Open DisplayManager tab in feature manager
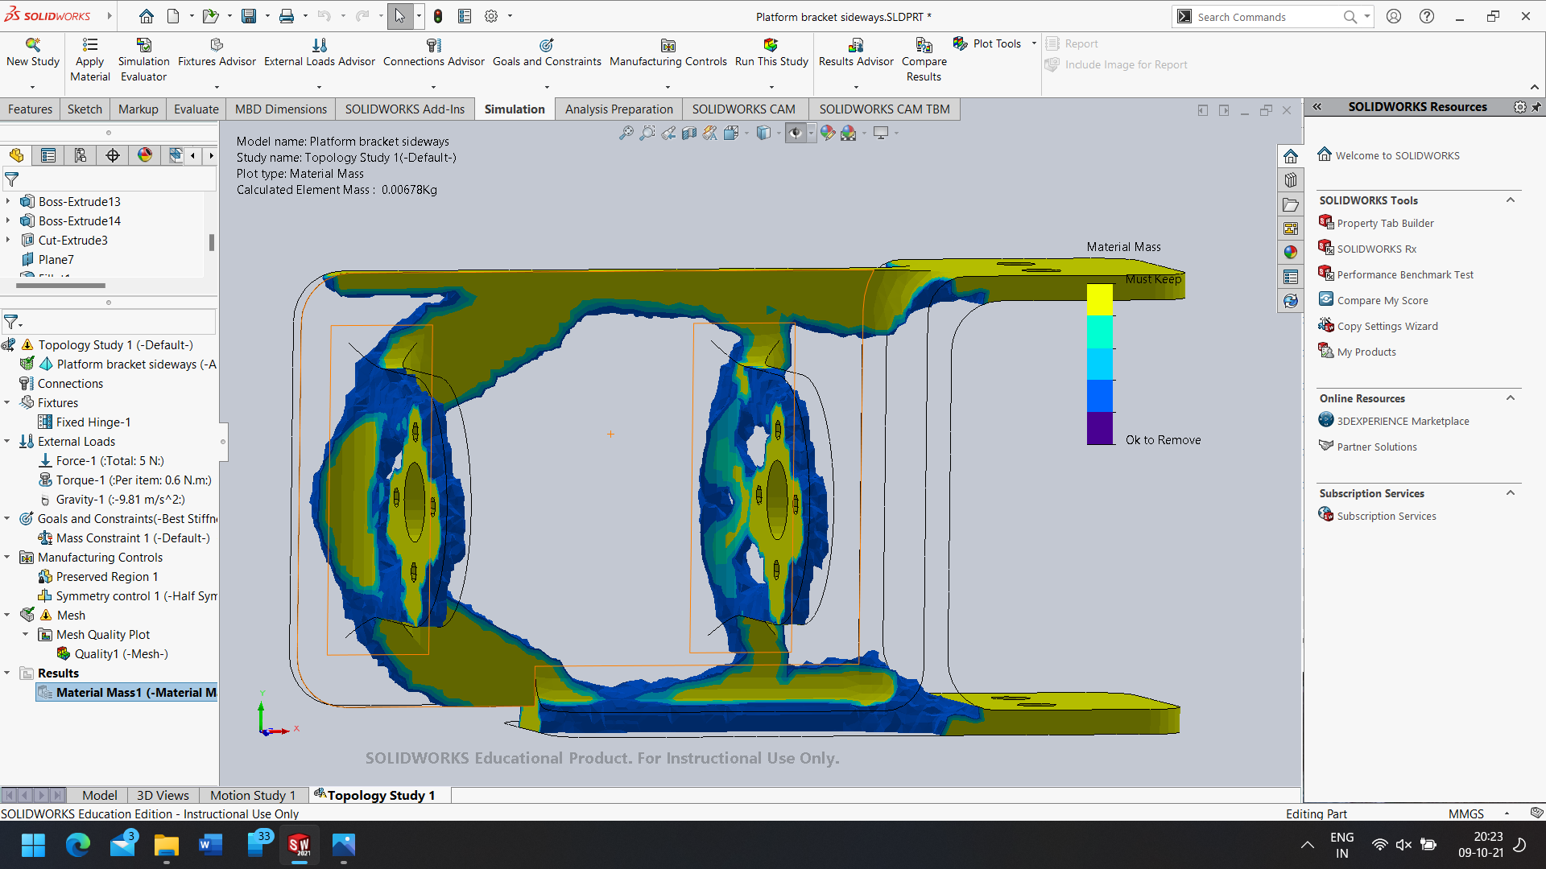The image size is (1546, 869). point(145,155)
